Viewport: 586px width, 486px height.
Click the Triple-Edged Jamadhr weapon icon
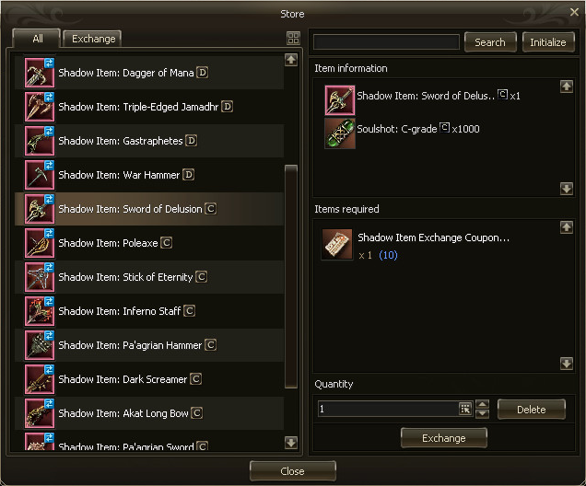point(40,107)
